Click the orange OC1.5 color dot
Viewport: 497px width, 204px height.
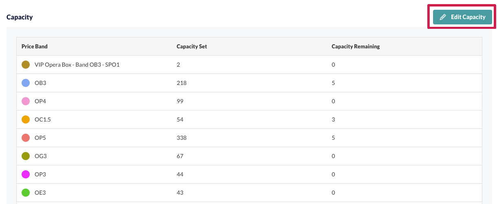click(x=26, y=119)
